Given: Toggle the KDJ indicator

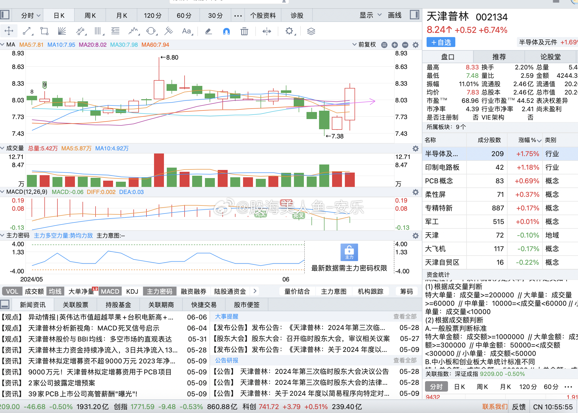Looking at the screenshot, I should point(132,291).
